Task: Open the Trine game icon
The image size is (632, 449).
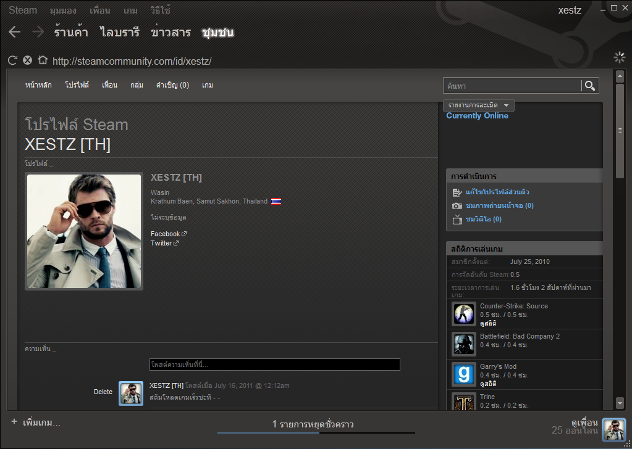Action: pyautogui.click(x=463, y=402)
